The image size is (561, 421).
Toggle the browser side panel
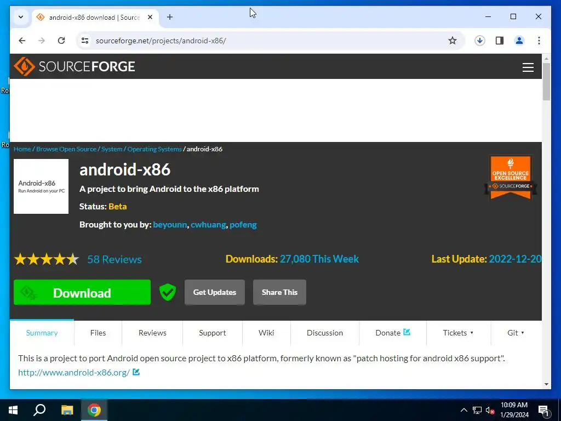coord(500,41)
